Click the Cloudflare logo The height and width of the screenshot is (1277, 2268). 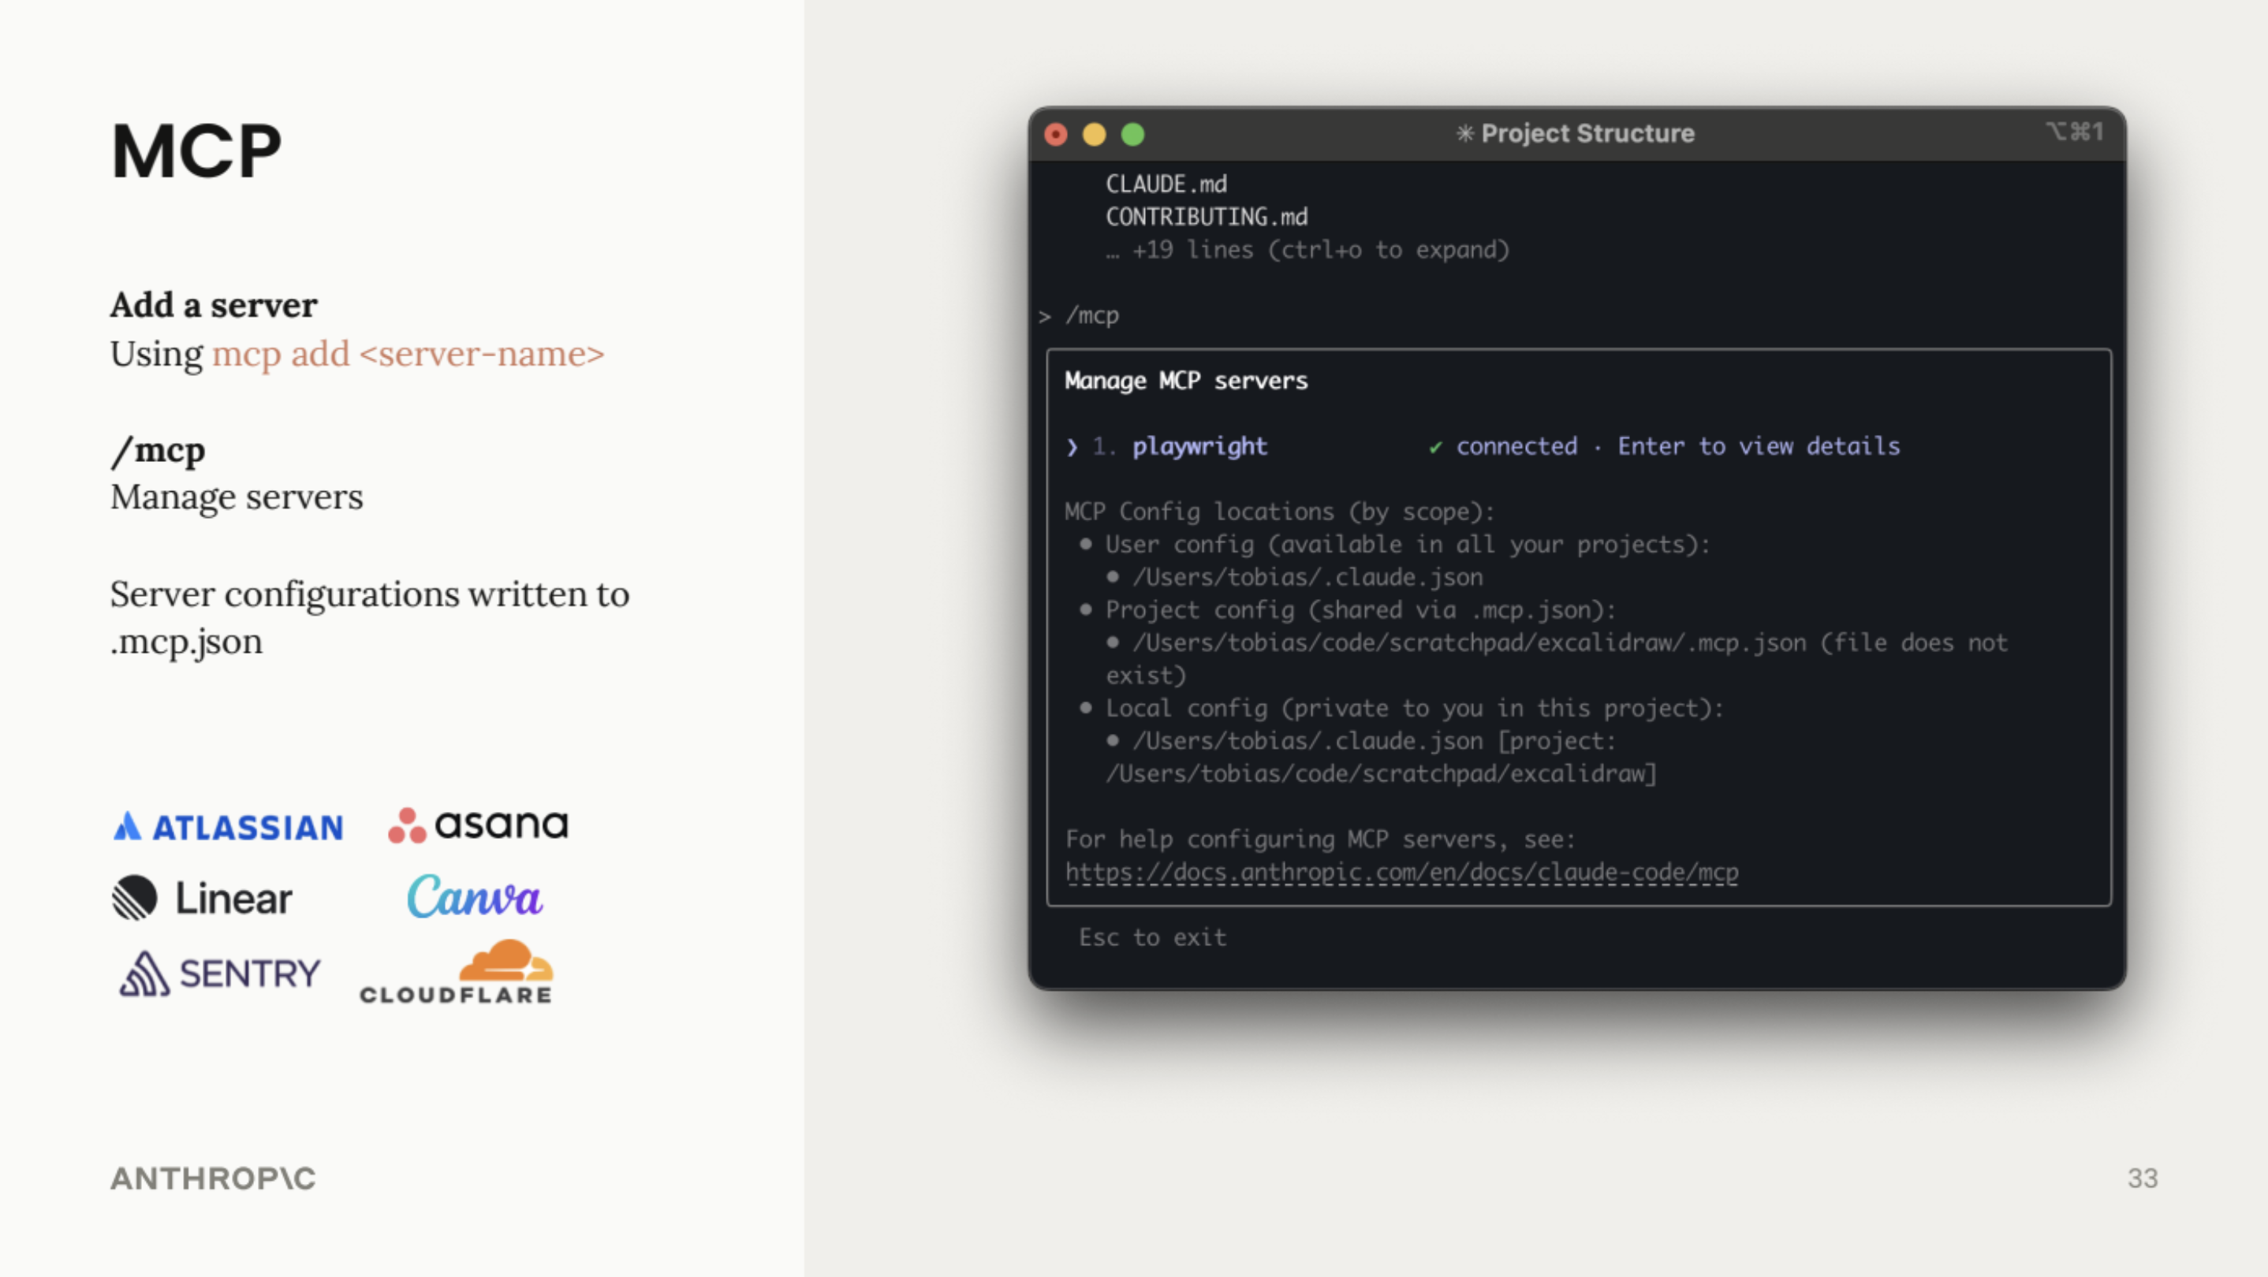coord(456,972)
